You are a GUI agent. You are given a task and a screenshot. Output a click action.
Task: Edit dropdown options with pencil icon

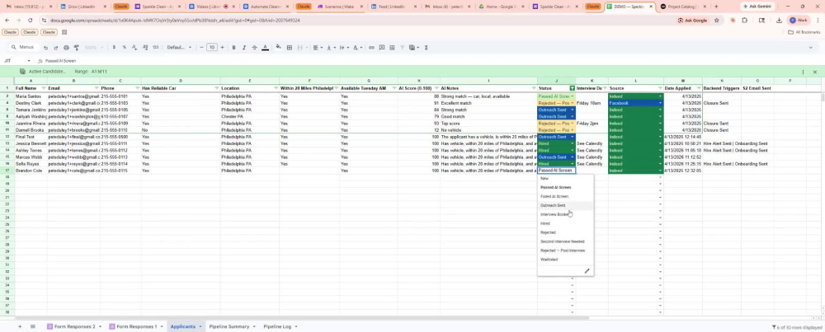coord(587,271)
